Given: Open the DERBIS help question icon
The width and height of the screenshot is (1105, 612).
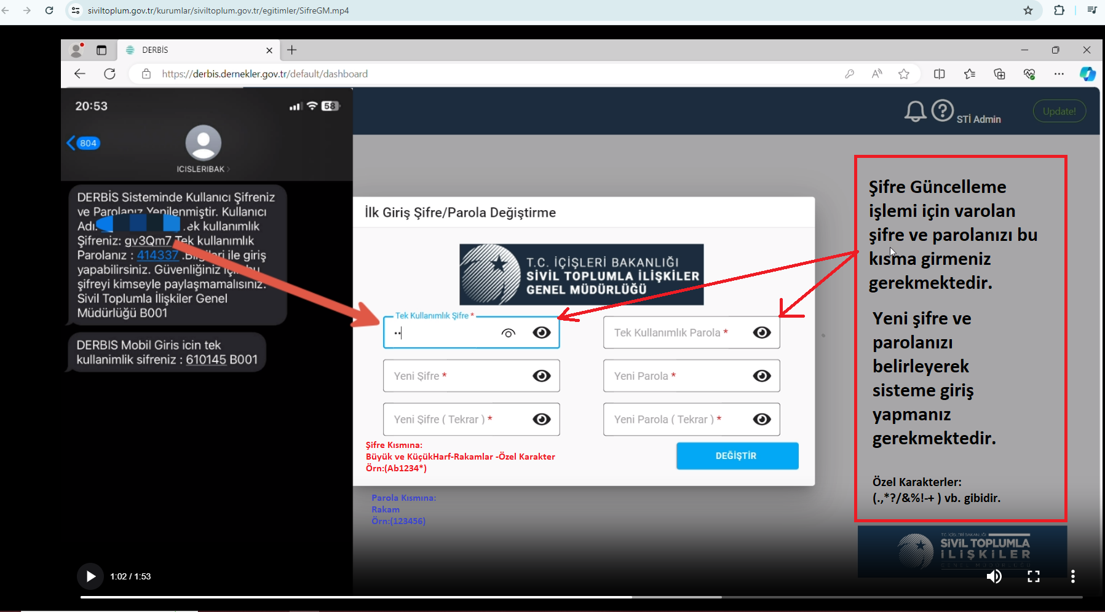Looking at the screenshot, I should 942,111.
